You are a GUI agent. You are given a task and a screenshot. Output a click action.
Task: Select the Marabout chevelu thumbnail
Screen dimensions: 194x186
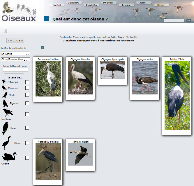(48, 161)
